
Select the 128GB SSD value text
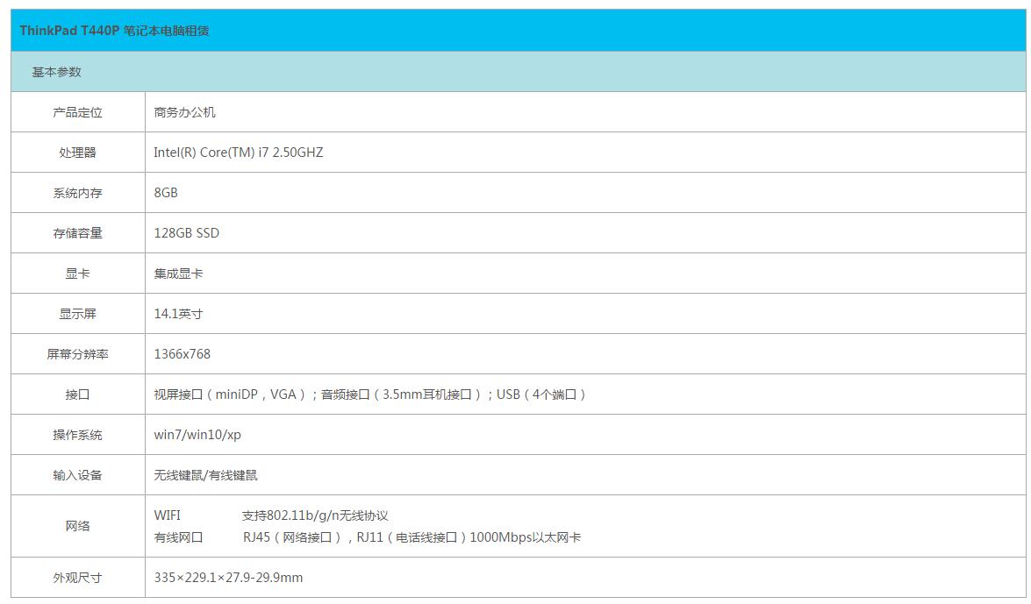pos(186,233)
